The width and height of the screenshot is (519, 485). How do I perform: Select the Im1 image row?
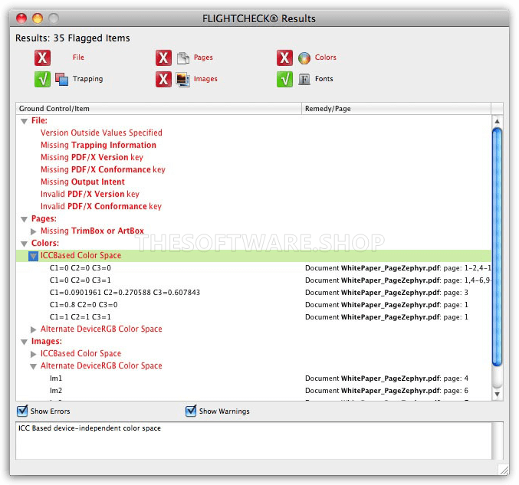[56, 378]
